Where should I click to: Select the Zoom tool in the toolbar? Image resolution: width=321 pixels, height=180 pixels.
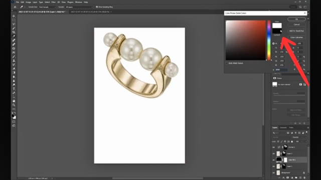tap(14, 105)
